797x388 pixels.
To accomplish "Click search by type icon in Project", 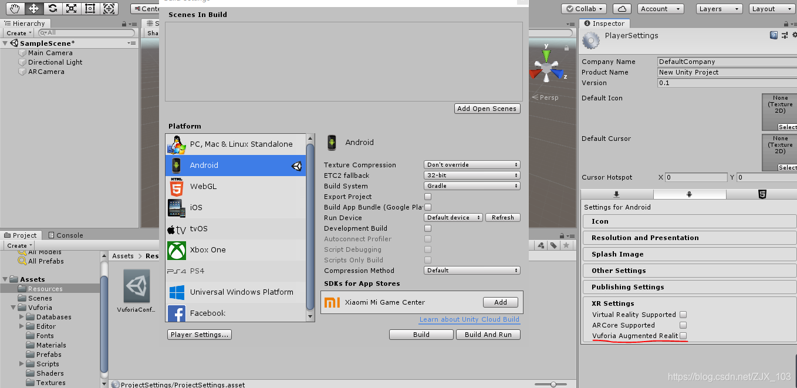I will tap(542, 245).
